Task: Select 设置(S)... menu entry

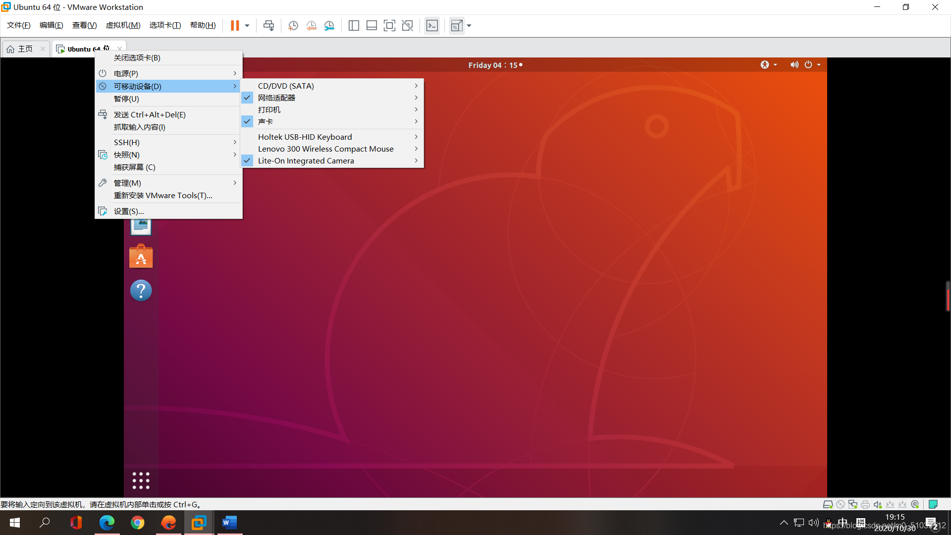Action: [129, 211]
